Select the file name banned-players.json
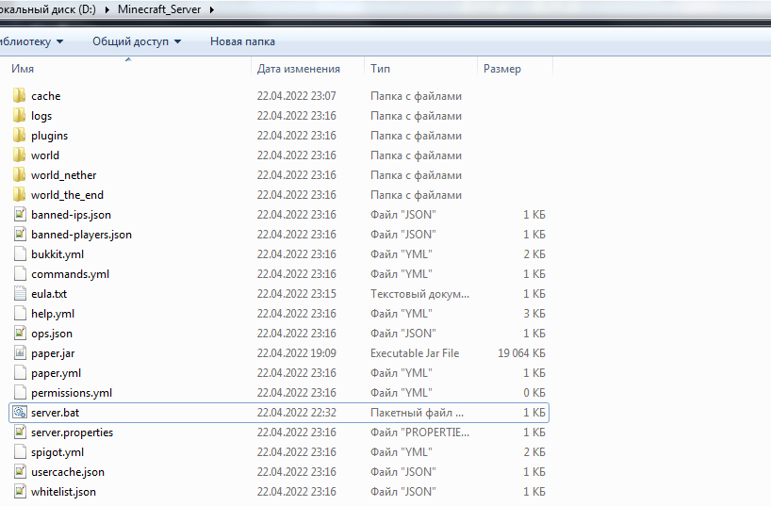 (82, 235)
